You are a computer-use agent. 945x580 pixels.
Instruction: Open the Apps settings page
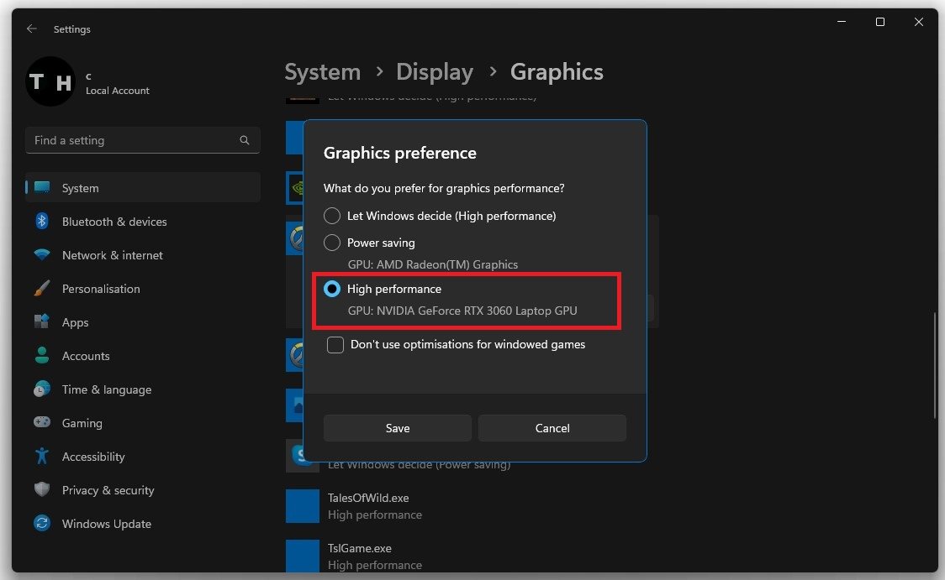point(75,322)
